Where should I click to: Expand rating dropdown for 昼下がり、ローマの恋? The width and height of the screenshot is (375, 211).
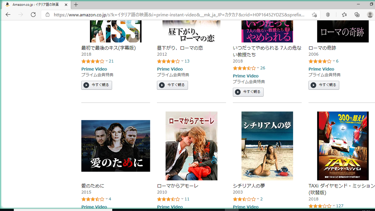pos(182,61)
